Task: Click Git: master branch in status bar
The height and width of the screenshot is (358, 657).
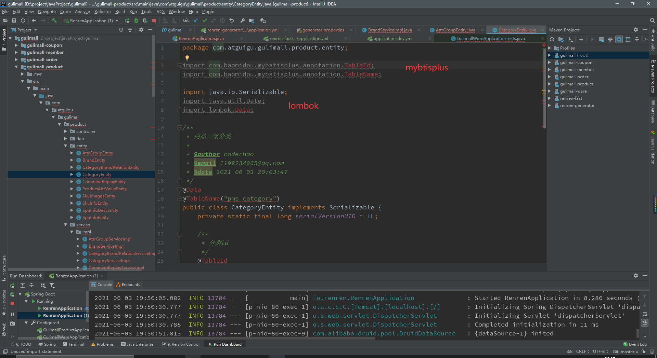Action: click(625, 351)
